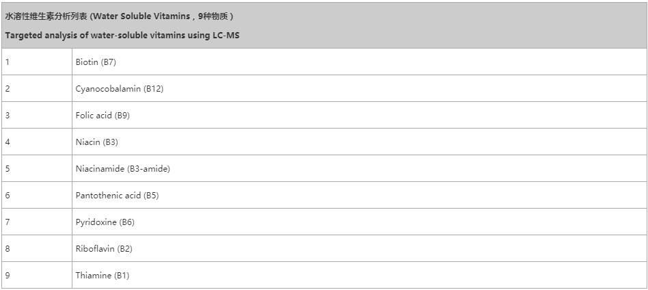The width and height of the screenshot is (648, 290).
Task: Select the Thiamine (B1) cell
Action: [x=103, y=276]
